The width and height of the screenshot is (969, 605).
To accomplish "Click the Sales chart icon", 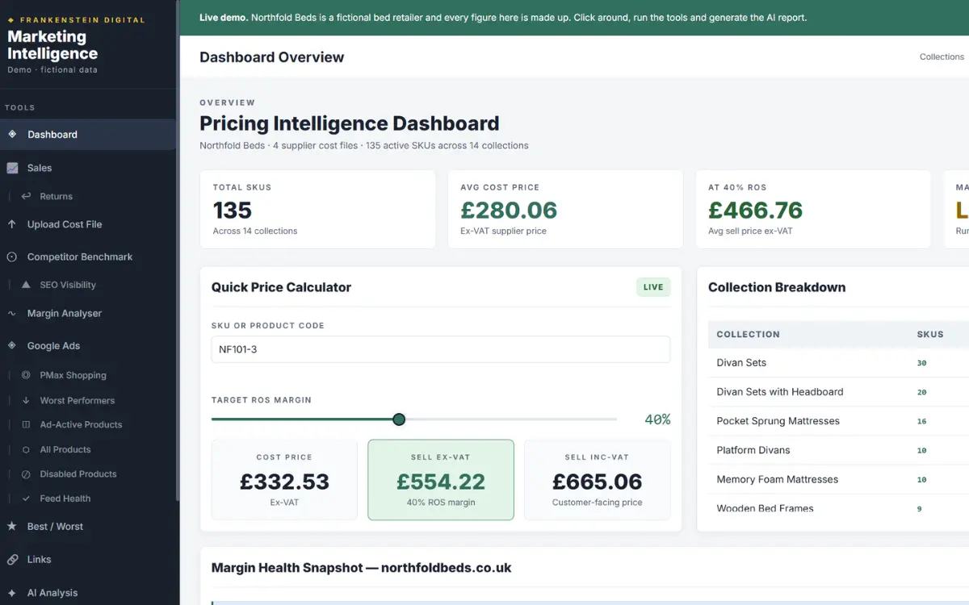I will point(12,168).
